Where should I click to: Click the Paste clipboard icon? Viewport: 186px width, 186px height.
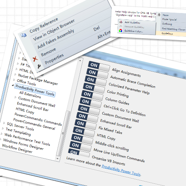click(159, 15)
